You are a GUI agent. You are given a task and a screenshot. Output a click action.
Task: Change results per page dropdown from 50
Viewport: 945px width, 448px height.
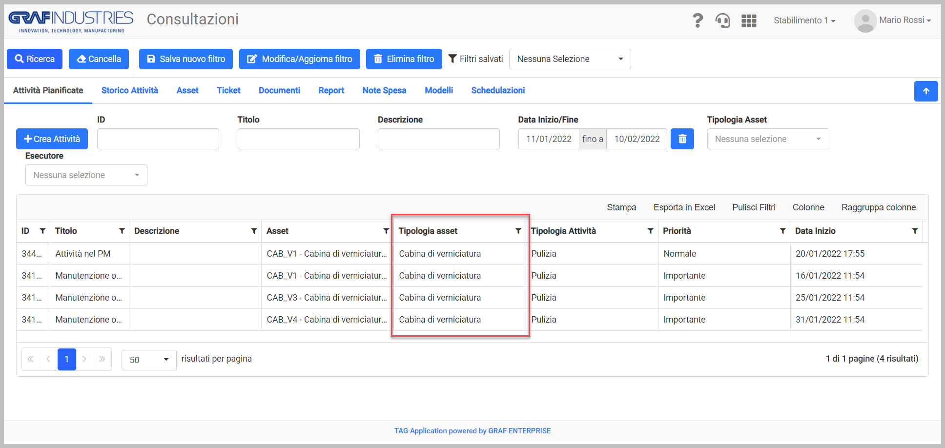(x=149, y=360)
